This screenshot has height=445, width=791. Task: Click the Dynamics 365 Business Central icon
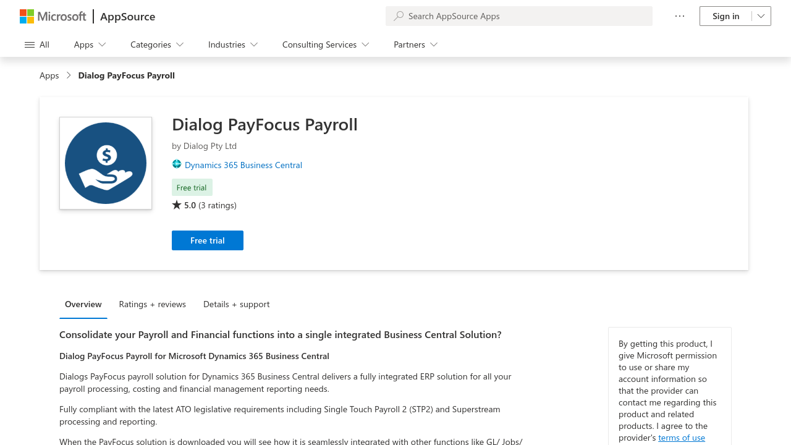click(177, 164)
